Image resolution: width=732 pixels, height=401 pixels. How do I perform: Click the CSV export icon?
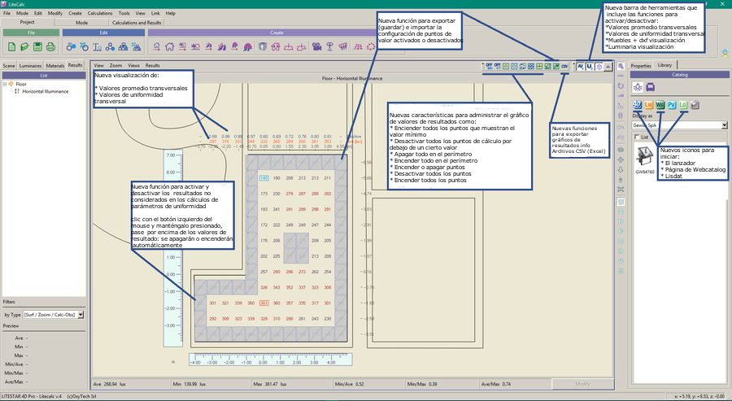pos(564,65)
